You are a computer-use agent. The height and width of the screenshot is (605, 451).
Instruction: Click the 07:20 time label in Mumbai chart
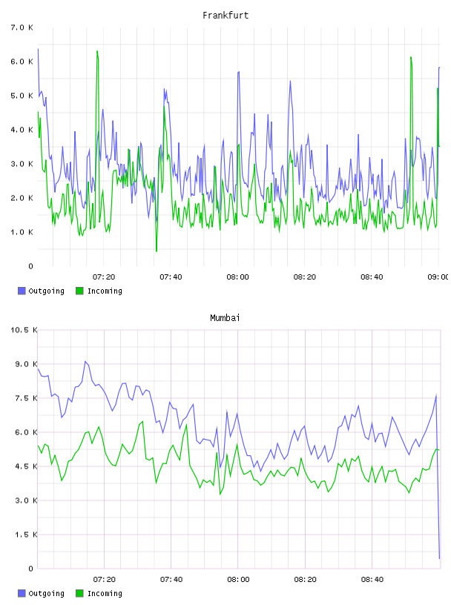pos(105,580)
